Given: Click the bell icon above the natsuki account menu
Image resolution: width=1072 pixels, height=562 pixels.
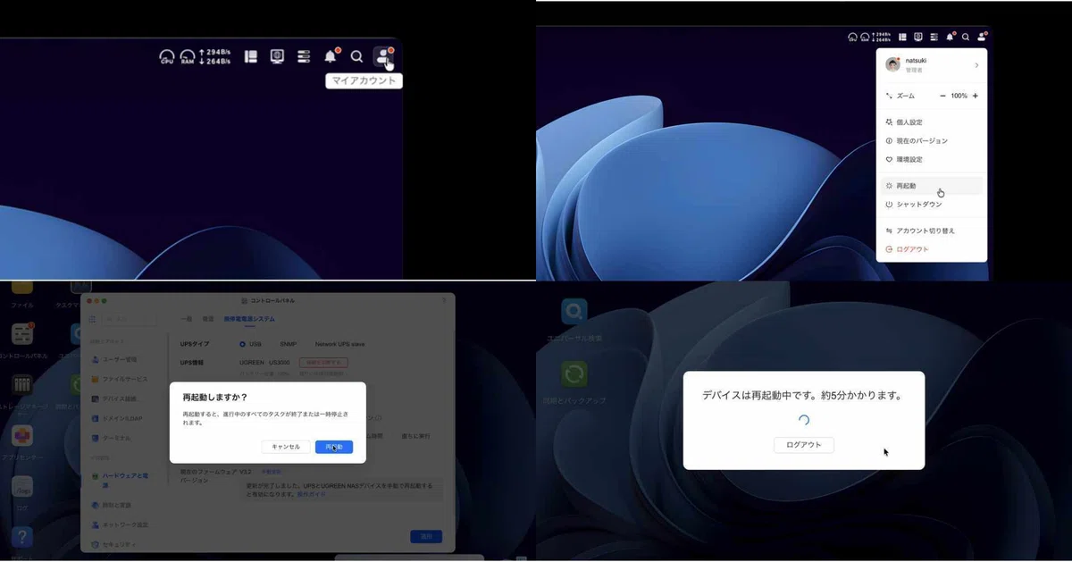Looking at the screenshot, I should click(x=951, y=37).
